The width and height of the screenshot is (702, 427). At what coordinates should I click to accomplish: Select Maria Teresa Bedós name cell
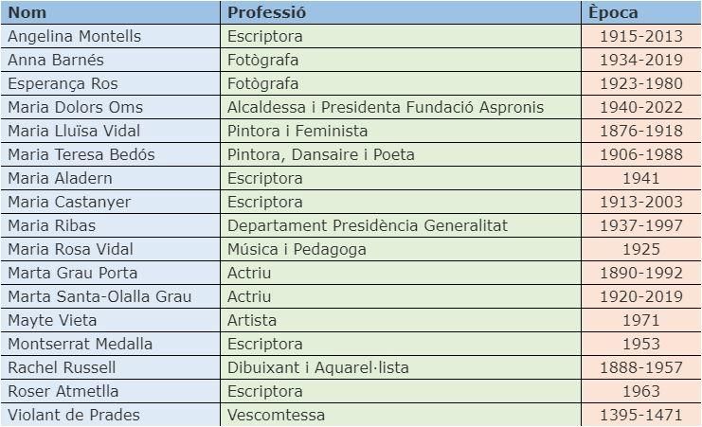click(x=110, y=155)
